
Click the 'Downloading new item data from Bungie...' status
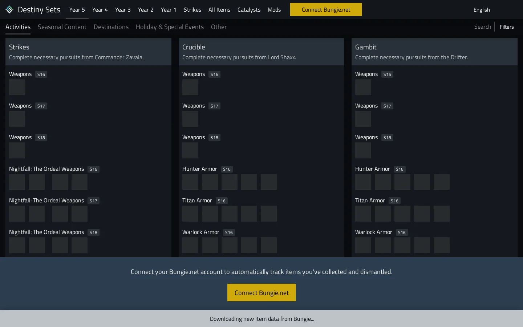[x=262, y=319]
